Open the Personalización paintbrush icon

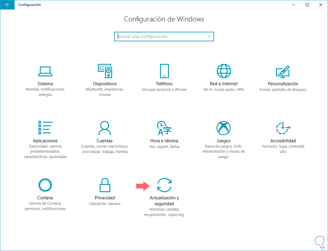pos(283,72)
